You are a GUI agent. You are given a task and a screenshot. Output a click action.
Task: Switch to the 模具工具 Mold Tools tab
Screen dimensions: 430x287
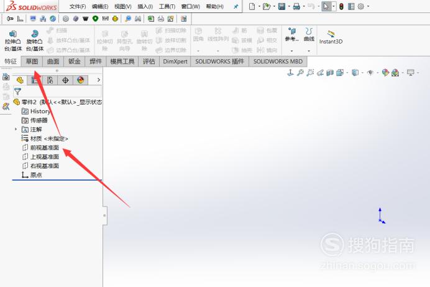122,62
